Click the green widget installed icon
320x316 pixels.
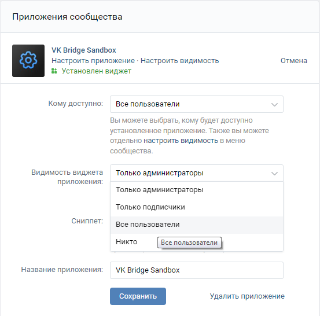pyautogui.click(x=54, y=71)
